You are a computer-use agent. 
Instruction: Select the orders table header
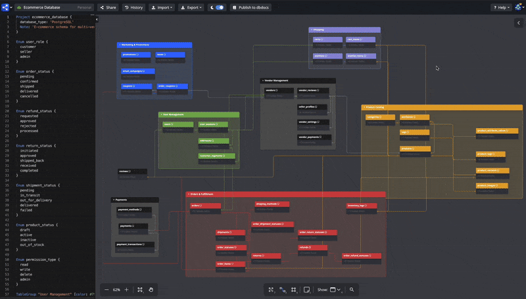click(201, 205)
